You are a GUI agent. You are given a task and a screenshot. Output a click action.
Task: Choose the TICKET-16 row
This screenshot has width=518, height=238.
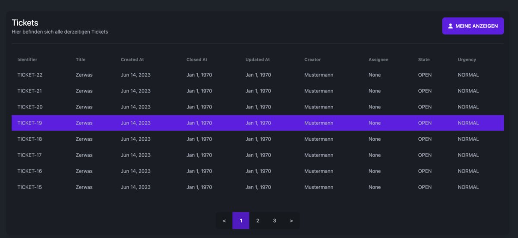click(258, 171)
